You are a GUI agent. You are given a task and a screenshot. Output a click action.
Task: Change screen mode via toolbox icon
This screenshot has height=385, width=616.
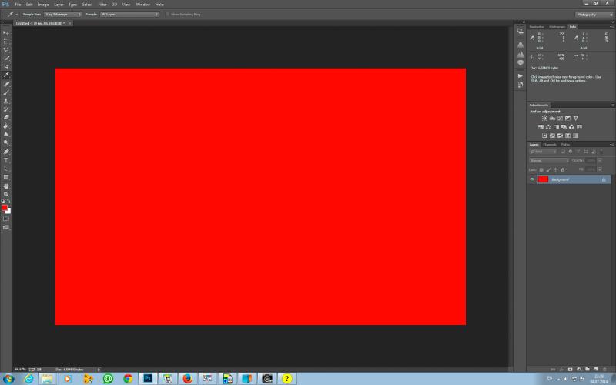[6, 227]
